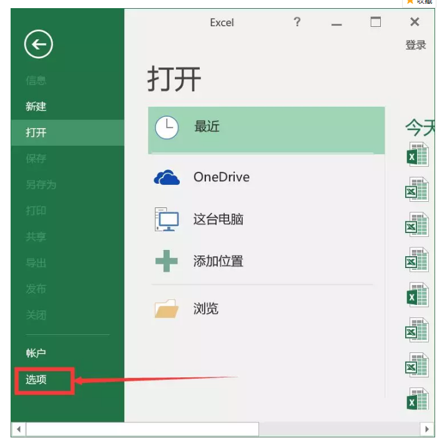Select the OneDrive location
The image size is (447, 443).
tap(222, 177)
